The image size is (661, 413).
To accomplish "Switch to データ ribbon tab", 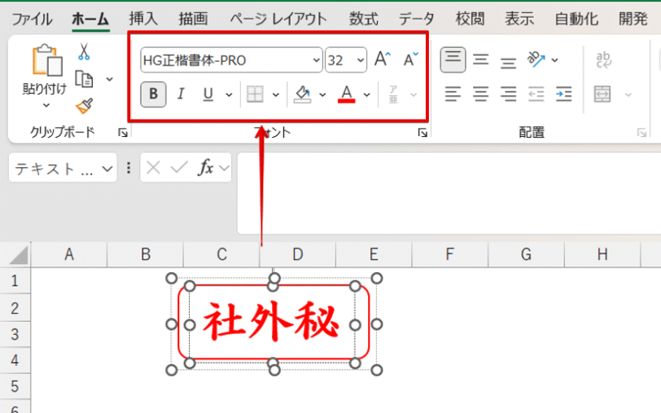I will [417, 19].
